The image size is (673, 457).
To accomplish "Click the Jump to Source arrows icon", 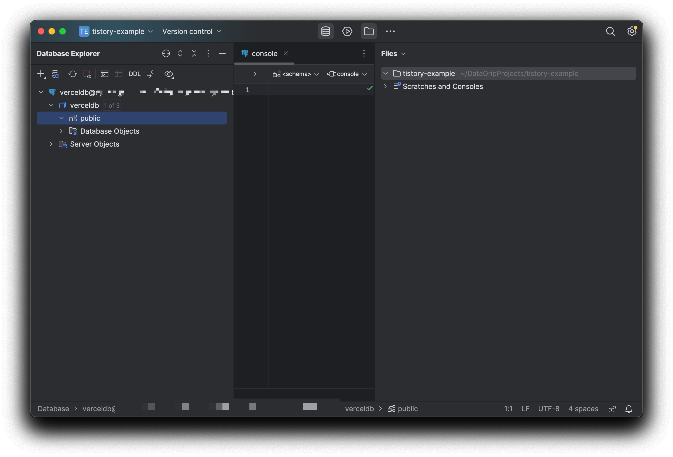I will 151,74.
